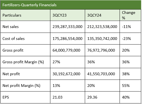Click the 55% change cell
Image resolution: width=142 pixels, height=104 pixels.
(131, 86)
